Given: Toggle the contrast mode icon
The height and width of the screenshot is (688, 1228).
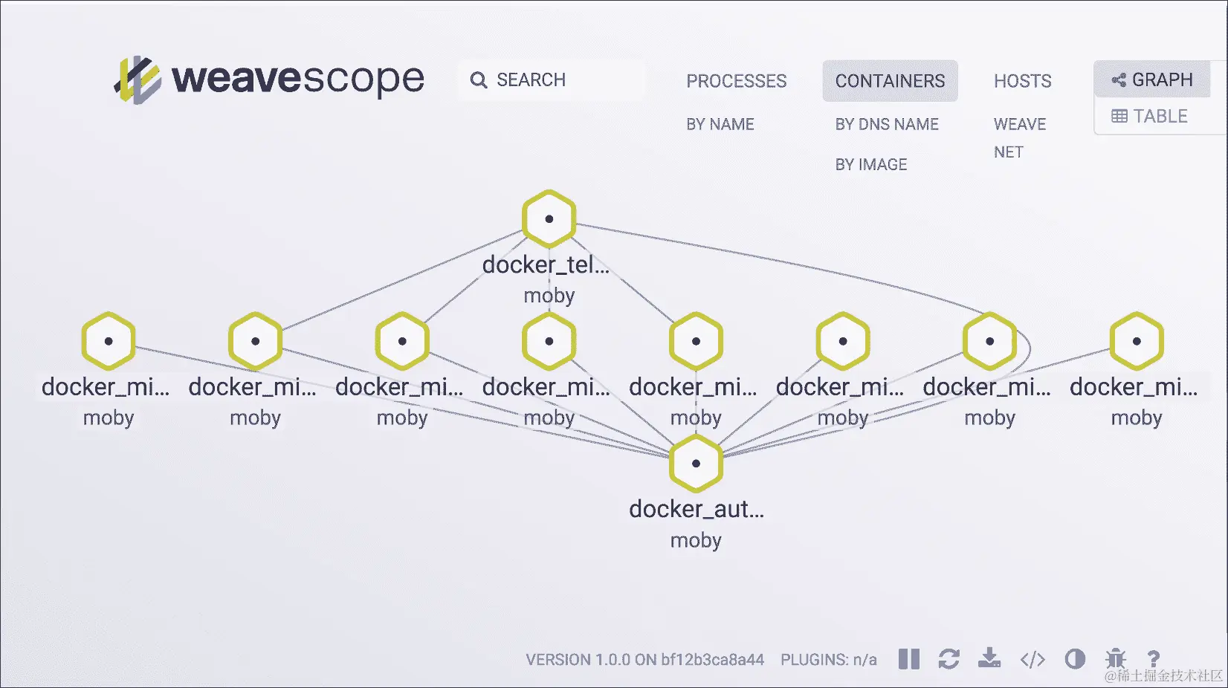Looking at the screenshot, I should click(x=1075, y=659).
